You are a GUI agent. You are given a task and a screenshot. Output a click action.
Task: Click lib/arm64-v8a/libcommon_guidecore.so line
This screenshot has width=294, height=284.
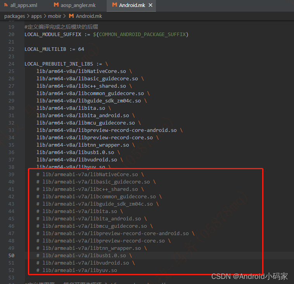93,94
